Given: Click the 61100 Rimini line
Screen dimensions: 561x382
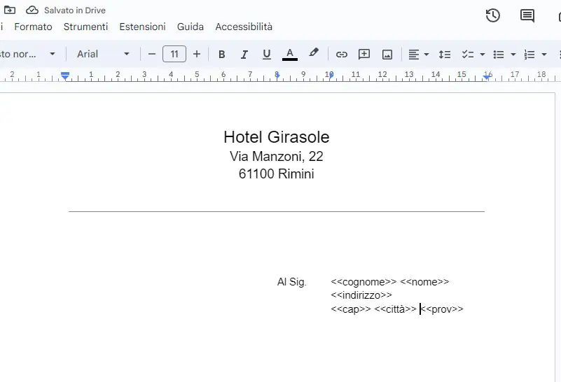Looking at the screenshot, I should click(x=276, y=174).
